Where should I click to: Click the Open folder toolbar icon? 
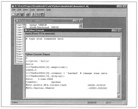tap(18, 14)
